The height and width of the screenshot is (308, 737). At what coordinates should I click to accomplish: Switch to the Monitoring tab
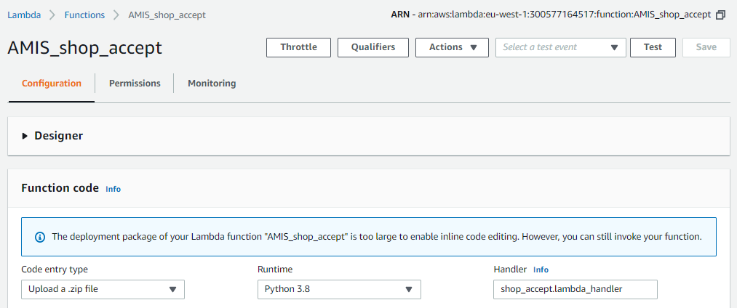(x=212, y=84)
